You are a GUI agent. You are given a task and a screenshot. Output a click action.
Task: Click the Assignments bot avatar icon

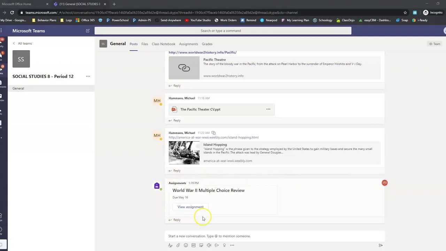[x=157, y=186]
